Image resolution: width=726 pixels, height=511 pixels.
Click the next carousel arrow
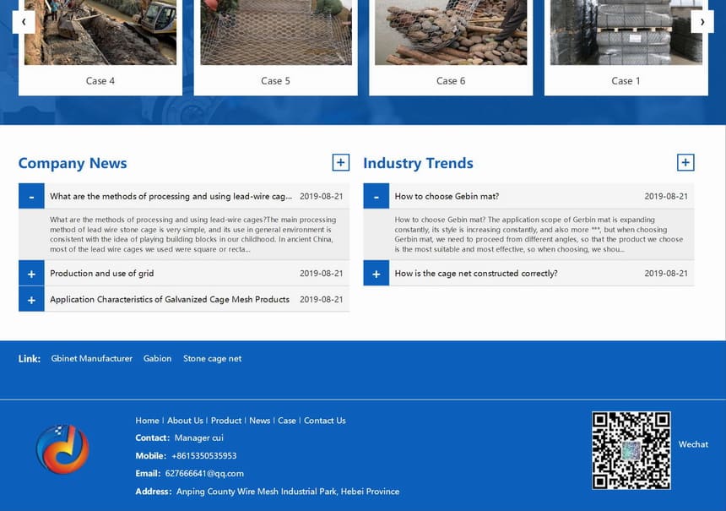[702, 22]
